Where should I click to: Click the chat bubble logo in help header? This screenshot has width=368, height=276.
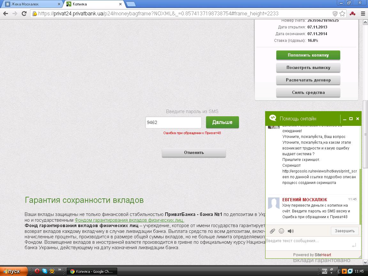tap(273, 118)
